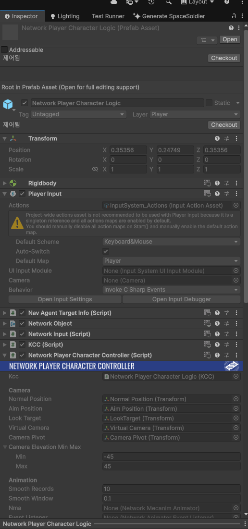Expand Nav Agent Target Info script
The width and height of the screenshot is (248, 529).
click(4, 313)
